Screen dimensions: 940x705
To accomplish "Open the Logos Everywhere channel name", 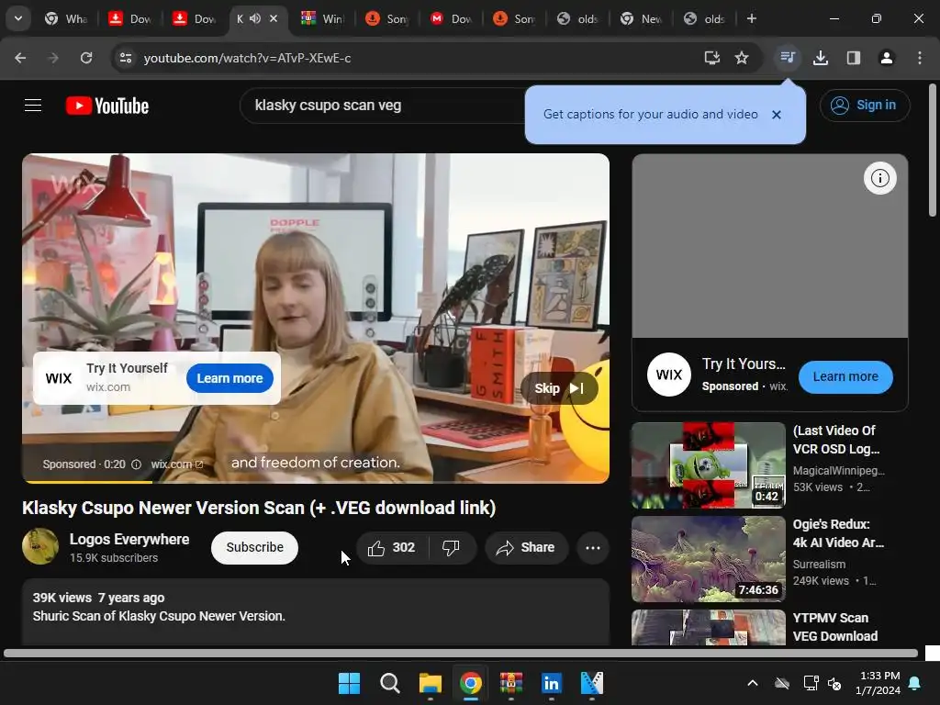I will coord(129,540).
